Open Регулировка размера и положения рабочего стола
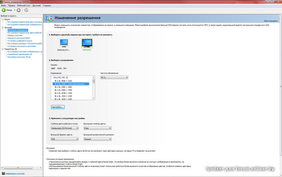 tap(25, 43)
